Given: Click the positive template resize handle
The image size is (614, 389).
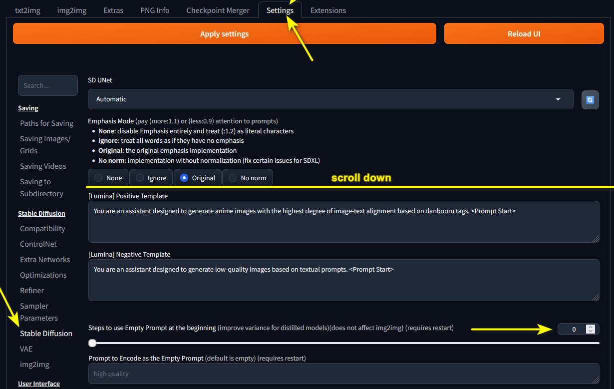Looking at the screenshot, I should 596,239.
